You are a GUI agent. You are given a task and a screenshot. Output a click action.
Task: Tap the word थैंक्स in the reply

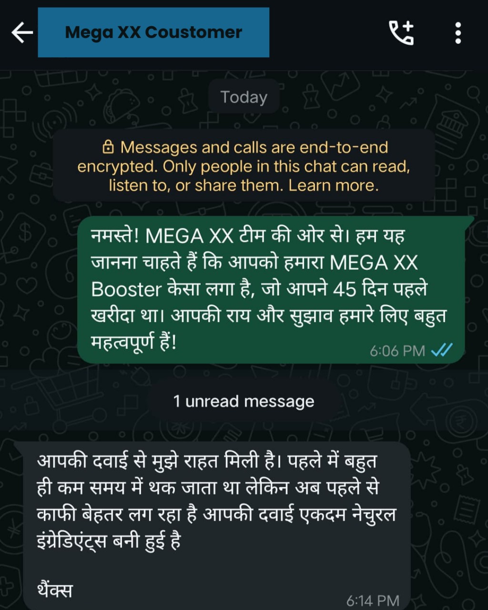pyautogui.click(x=55, y=590)
